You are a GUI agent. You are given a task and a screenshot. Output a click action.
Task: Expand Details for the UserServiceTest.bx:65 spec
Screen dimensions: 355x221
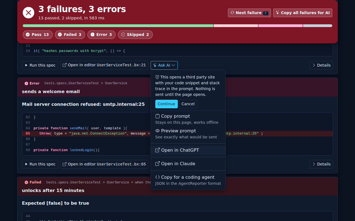[321, 164]
